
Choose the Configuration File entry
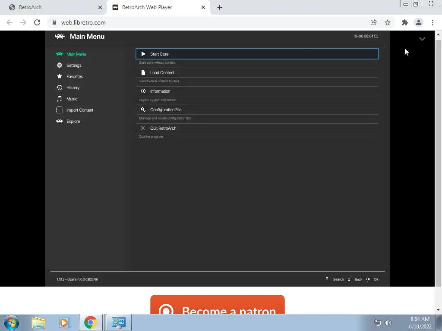[x=257, y=109]
